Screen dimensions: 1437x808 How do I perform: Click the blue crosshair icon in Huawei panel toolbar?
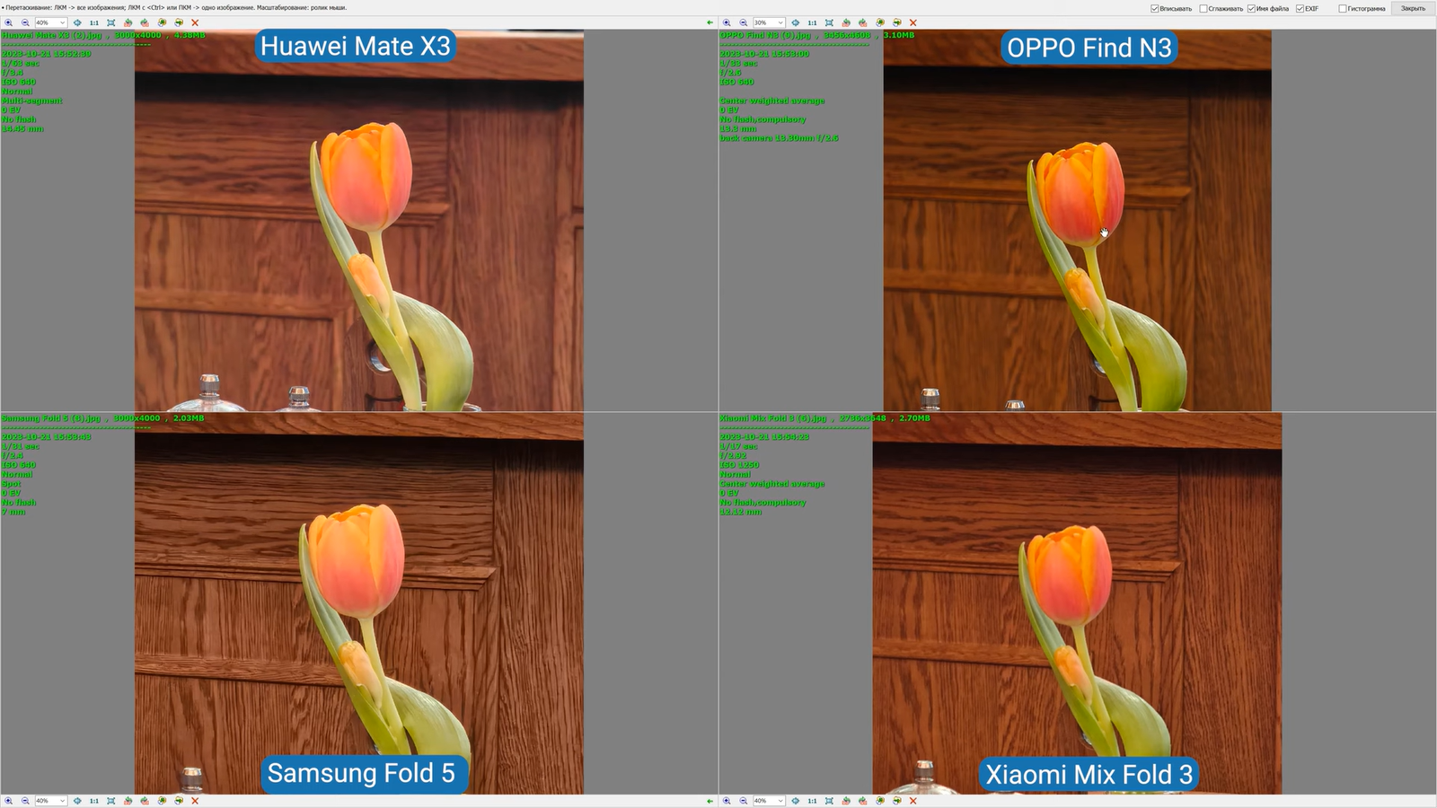point(77,22)
